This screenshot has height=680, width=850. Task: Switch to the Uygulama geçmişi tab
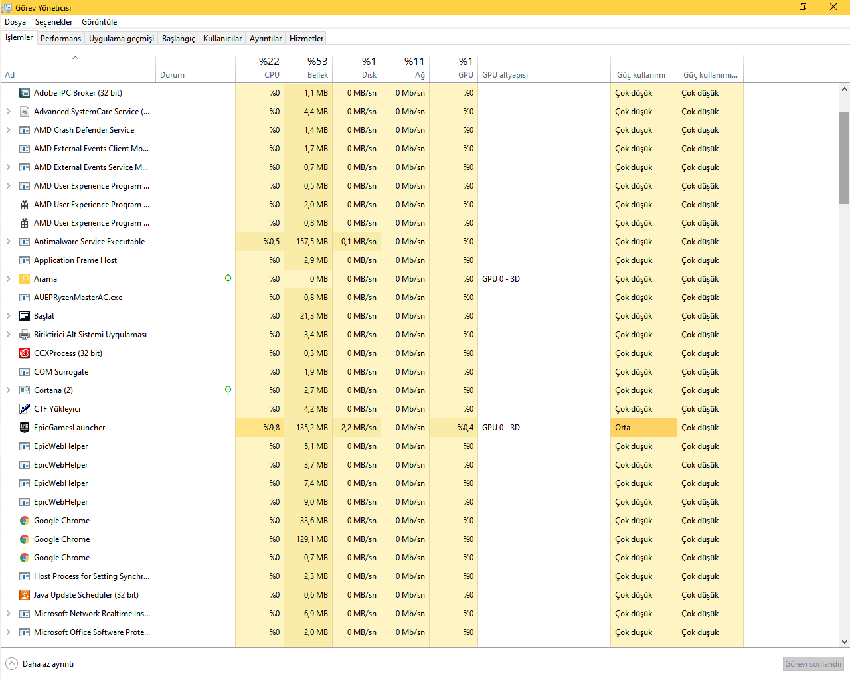pyautogui.click(x=122, y=39)
